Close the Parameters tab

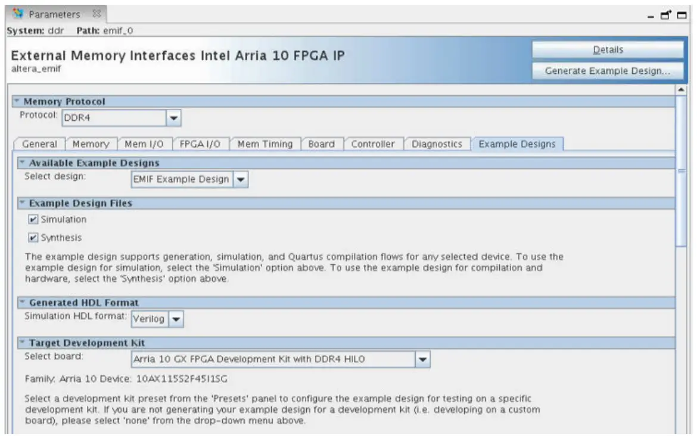97,14
